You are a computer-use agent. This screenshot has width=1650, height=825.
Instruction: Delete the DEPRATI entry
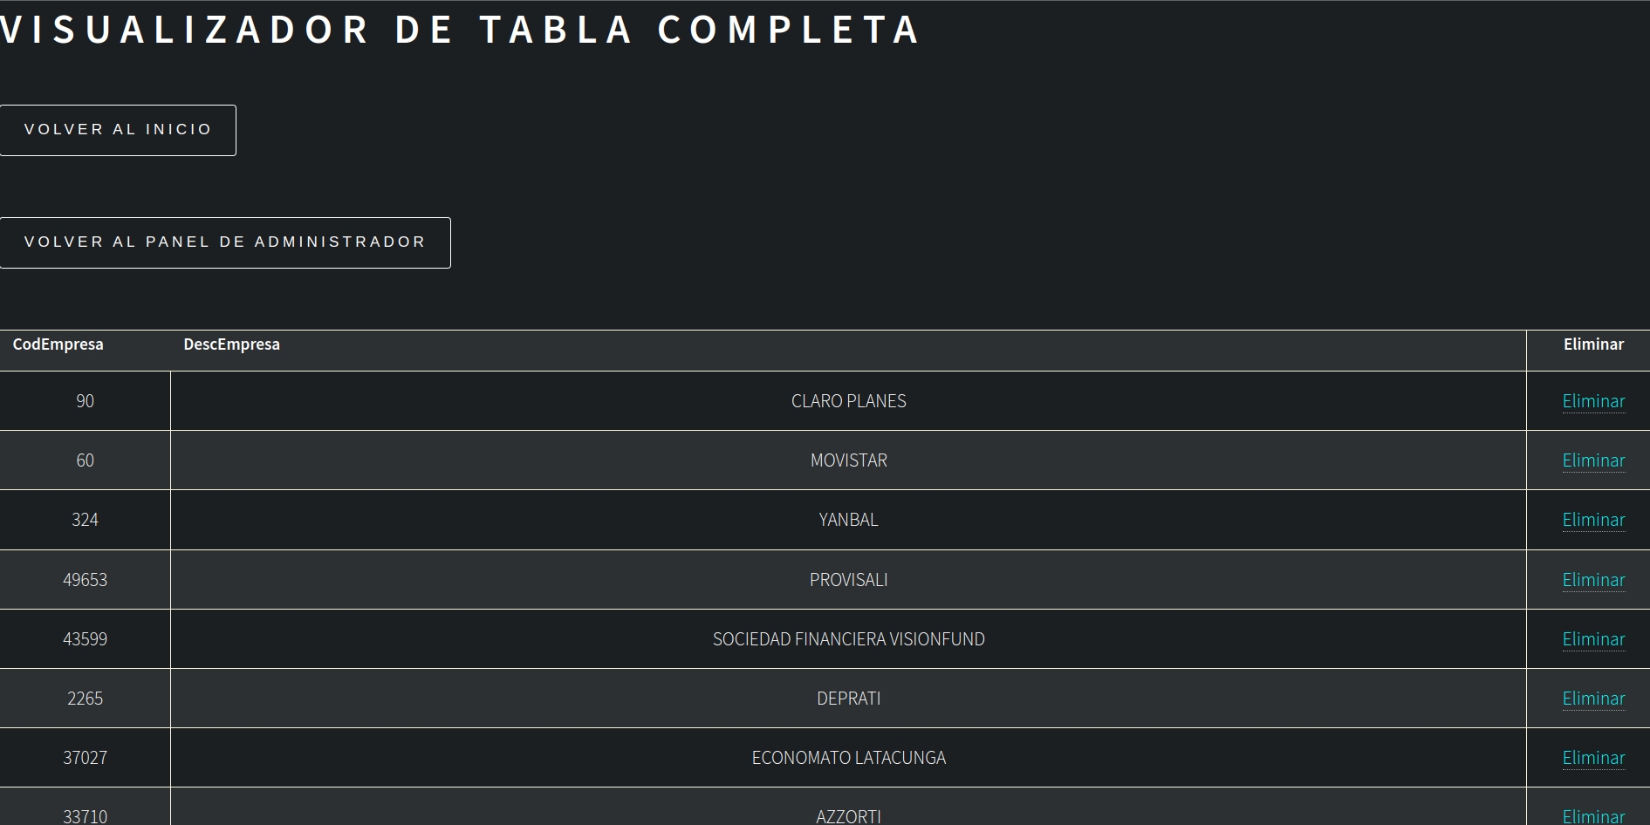(x=1593, y=699)
